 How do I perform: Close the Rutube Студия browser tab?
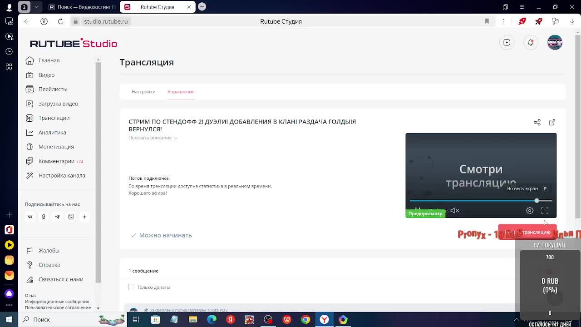pos(189,7)
